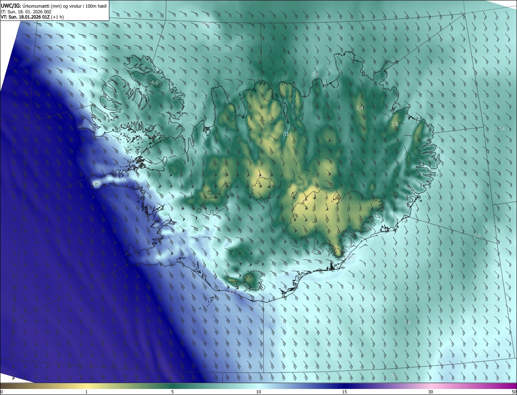517x395 pixels.
Task: Click the "30" label on the color scale
Action: [431, 392]
